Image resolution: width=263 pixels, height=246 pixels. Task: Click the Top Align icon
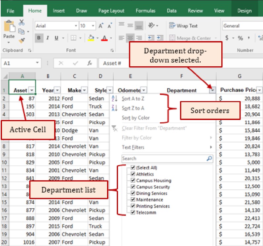tap(122, 25)
